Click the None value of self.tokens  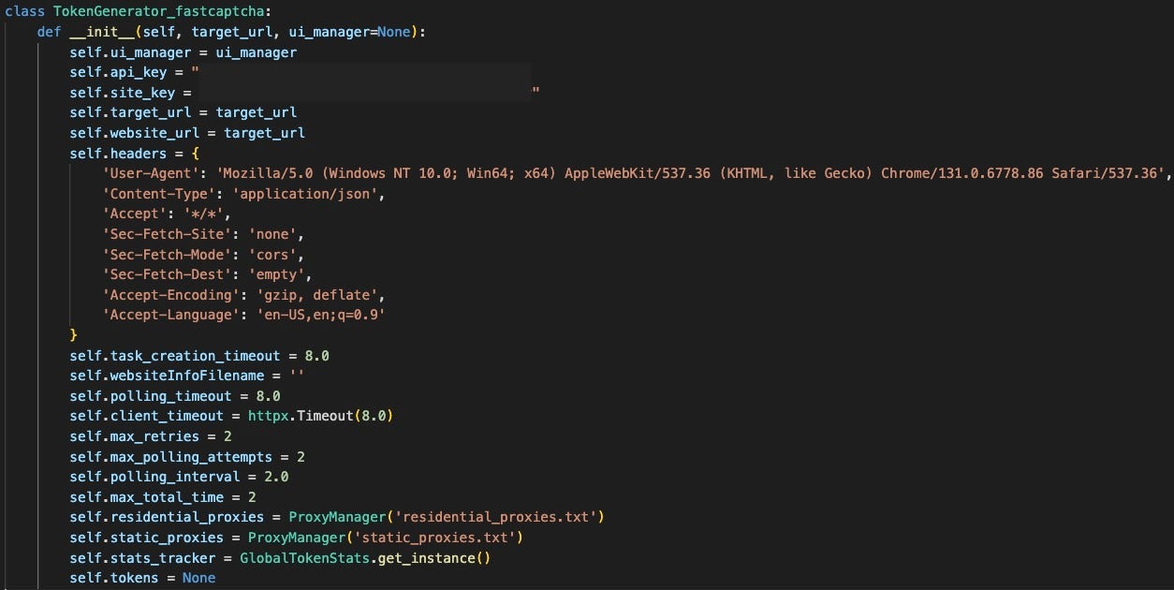[198, 578]
